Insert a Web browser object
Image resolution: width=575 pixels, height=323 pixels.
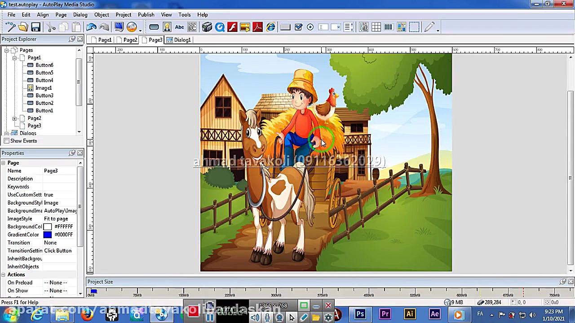pos(270,27)
